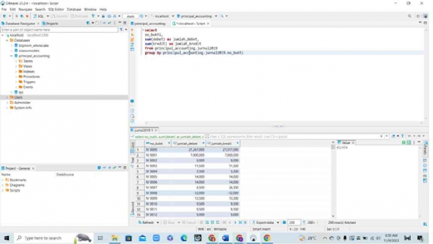Click the Commit toolbar button
This screenshot has height=244, width=433.
[x=60, y=16]
